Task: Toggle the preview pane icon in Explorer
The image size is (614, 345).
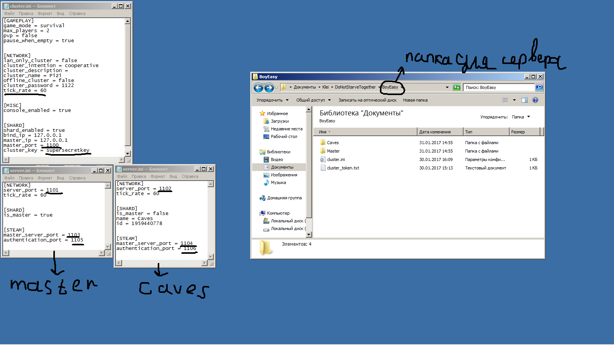Action: (525, 100)
